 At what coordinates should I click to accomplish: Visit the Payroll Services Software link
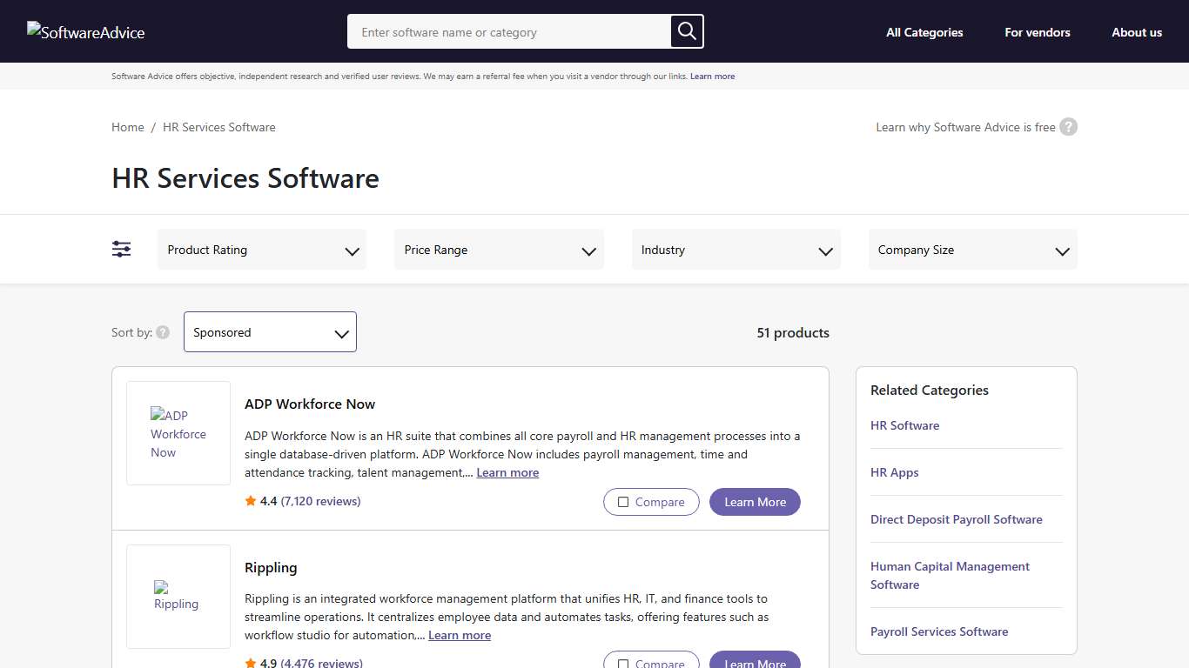click(939, 631)
